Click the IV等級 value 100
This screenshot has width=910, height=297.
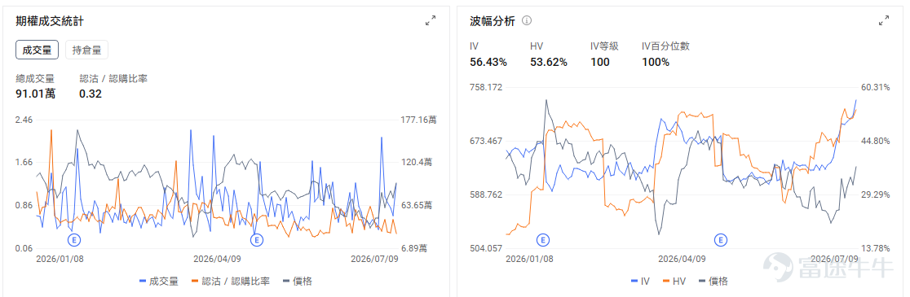600,62
